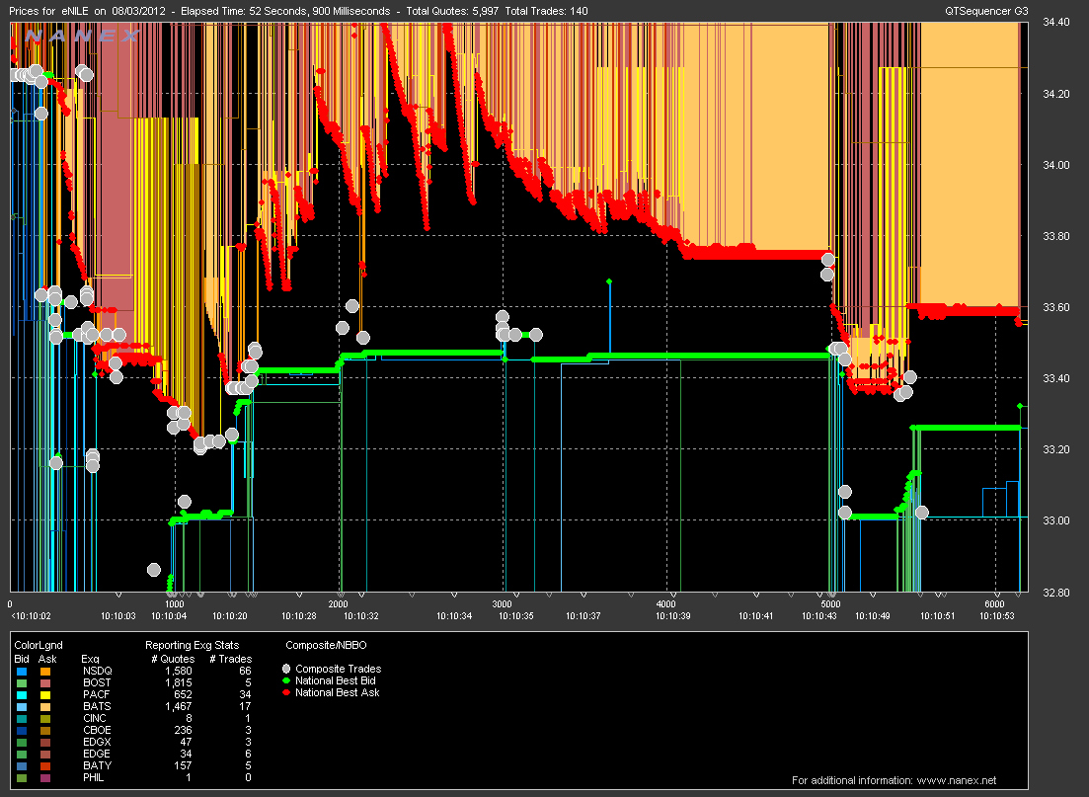Click the CBOE bid color swatch
The image size is (1089, 797).
pos(22,730)
